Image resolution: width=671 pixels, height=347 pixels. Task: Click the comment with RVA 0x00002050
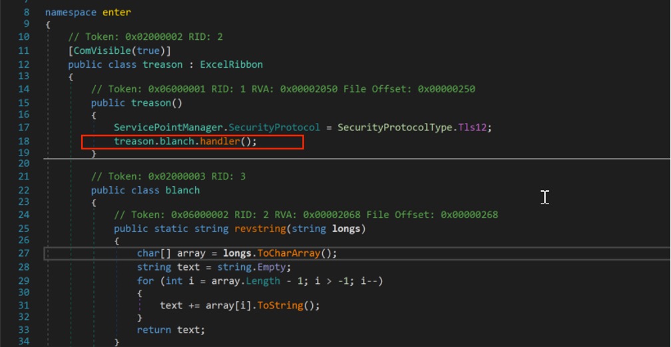point(283,89)
